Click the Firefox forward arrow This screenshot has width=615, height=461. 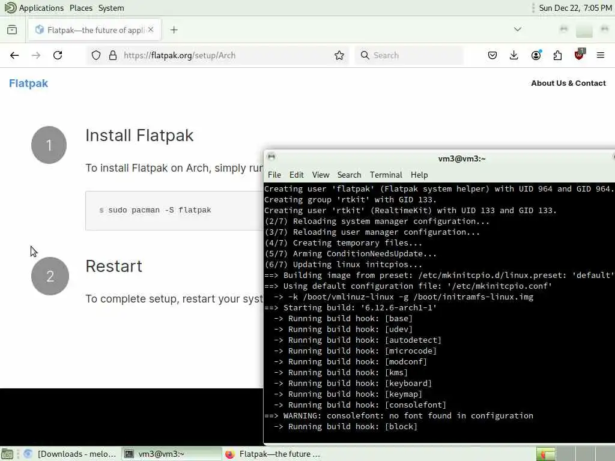[35, 55]
